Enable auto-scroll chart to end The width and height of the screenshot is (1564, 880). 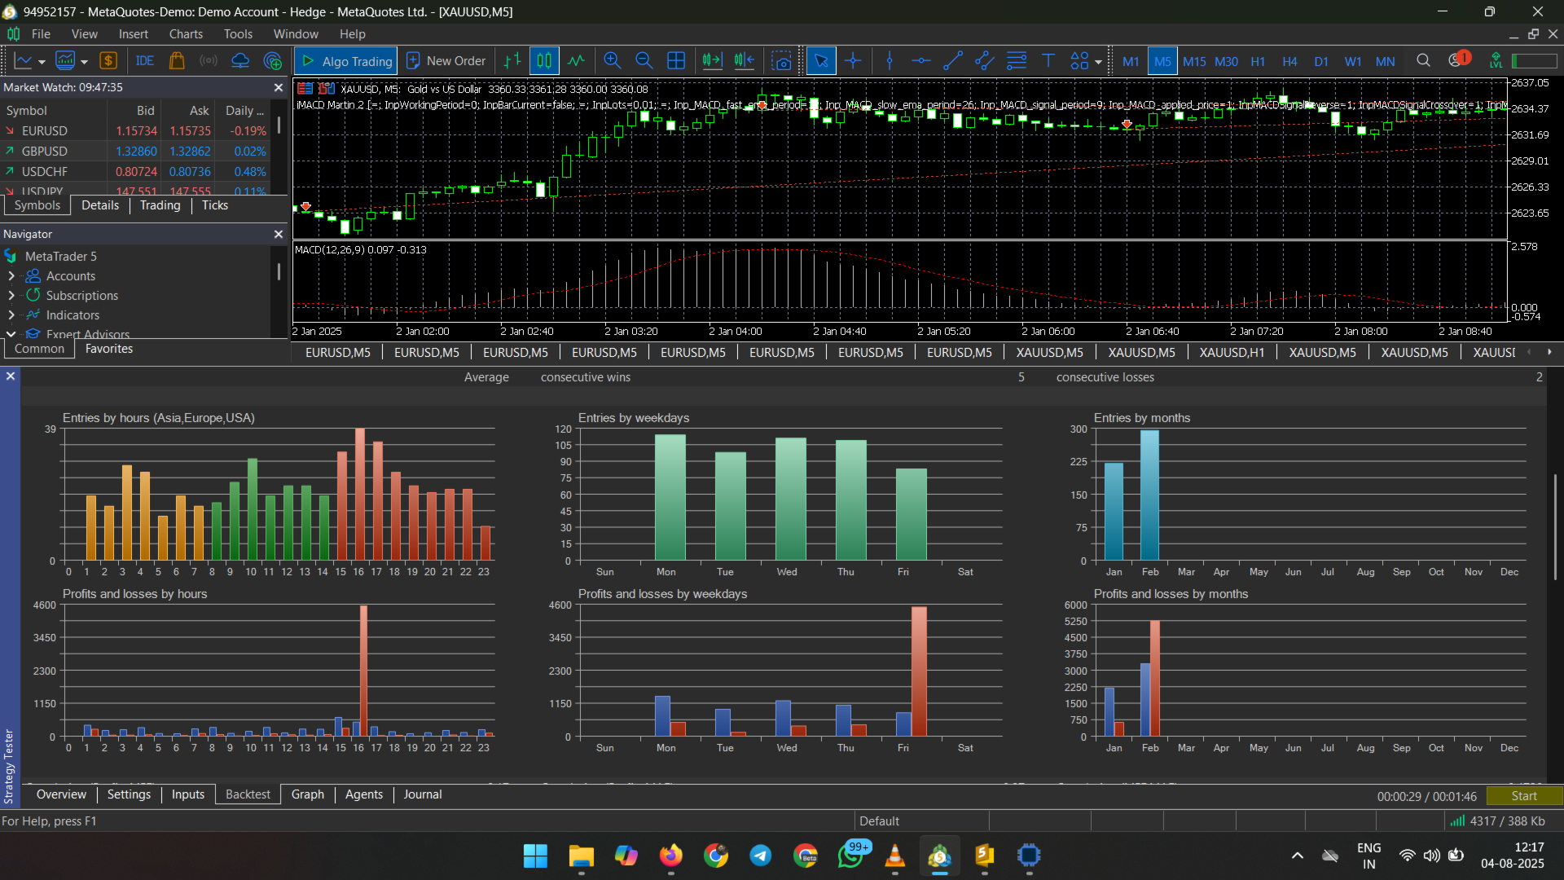click(713, 61)
